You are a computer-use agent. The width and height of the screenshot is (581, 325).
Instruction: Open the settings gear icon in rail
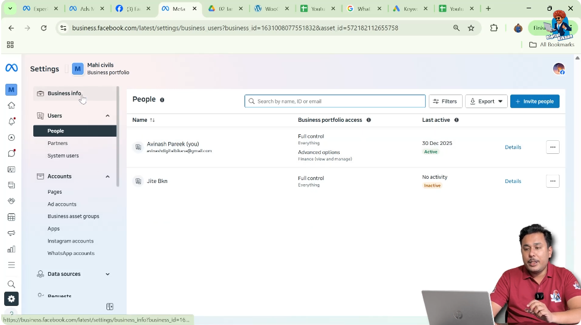click(11, 299)
